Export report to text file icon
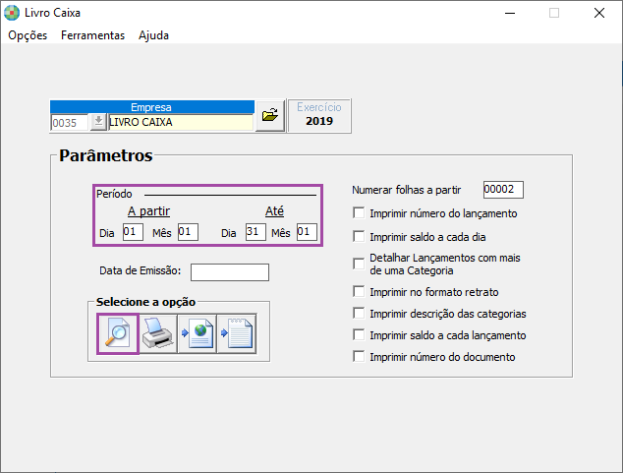 (237, 333)
